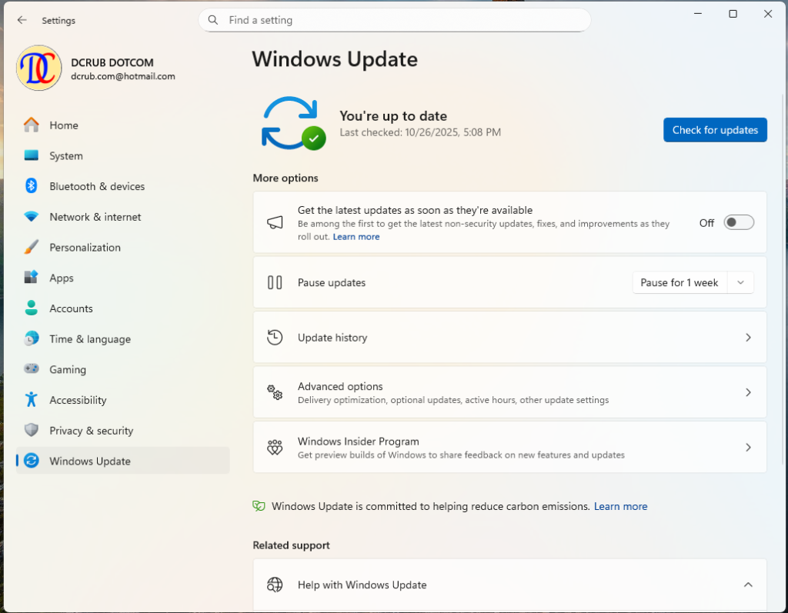Screen dimensions: 788x613
Task: Open Learn more link about latest updates
Action: (356, 237)
